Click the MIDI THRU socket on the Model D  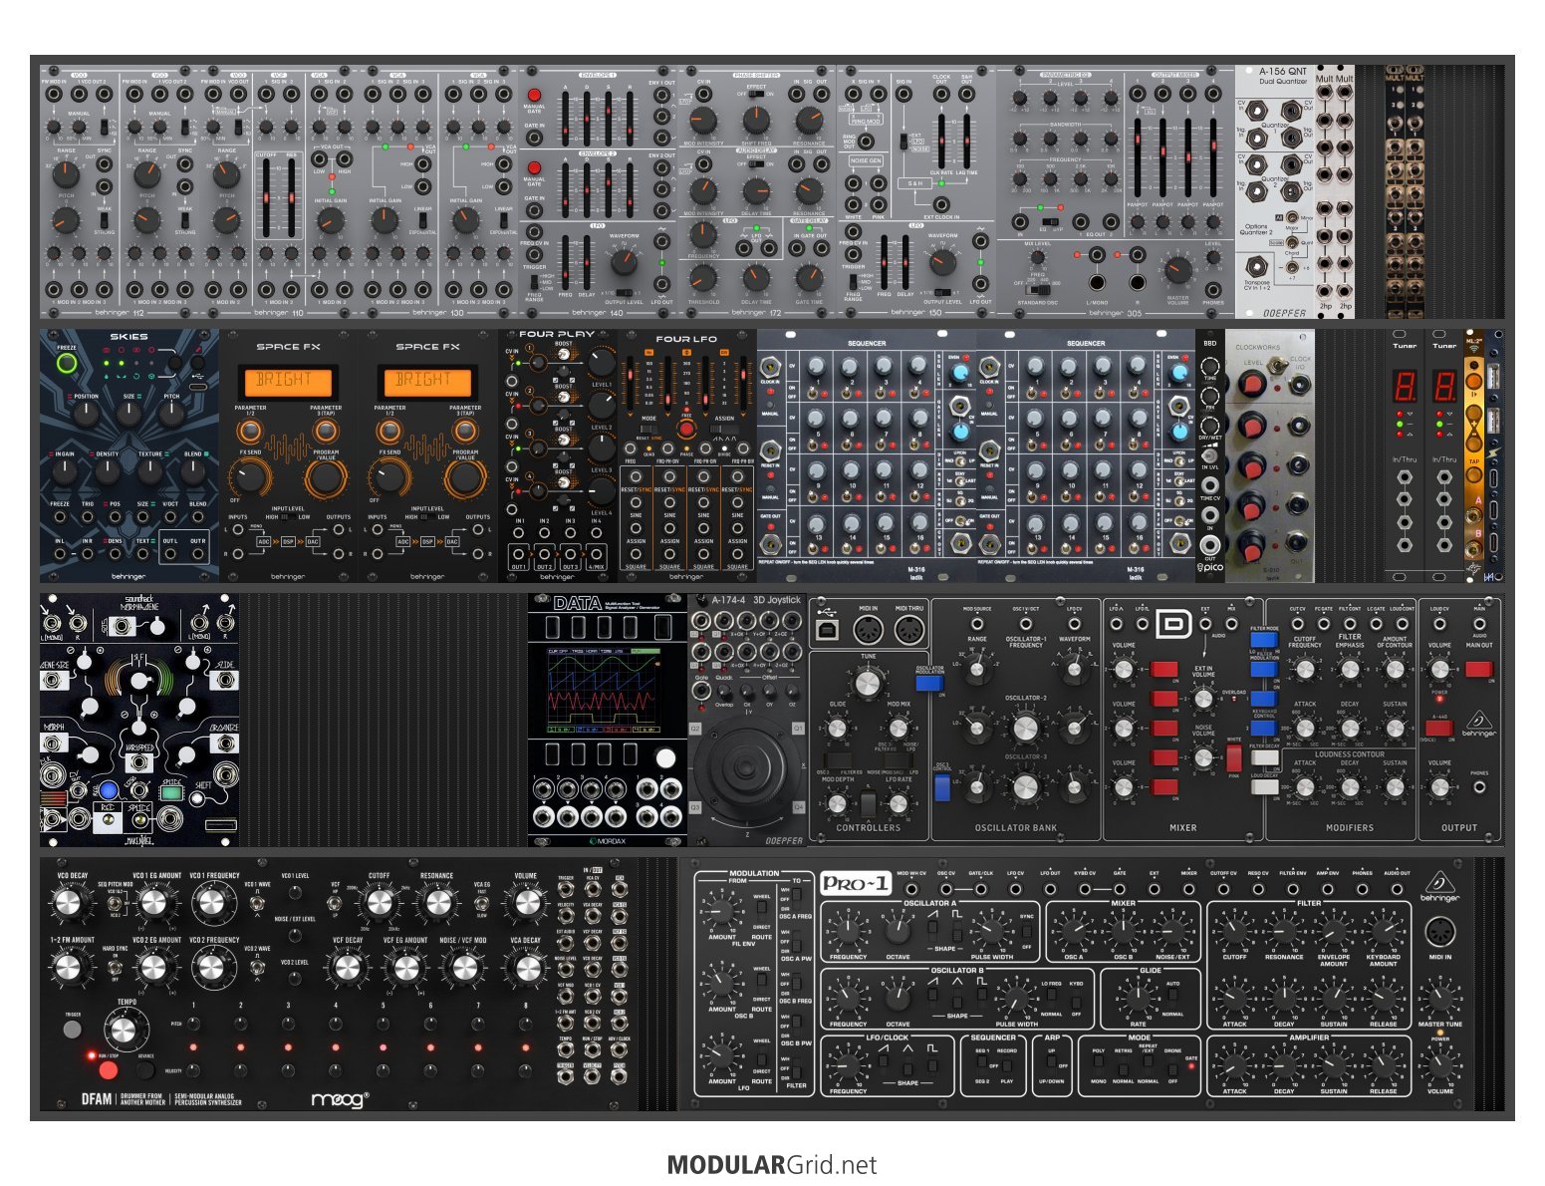909,630
